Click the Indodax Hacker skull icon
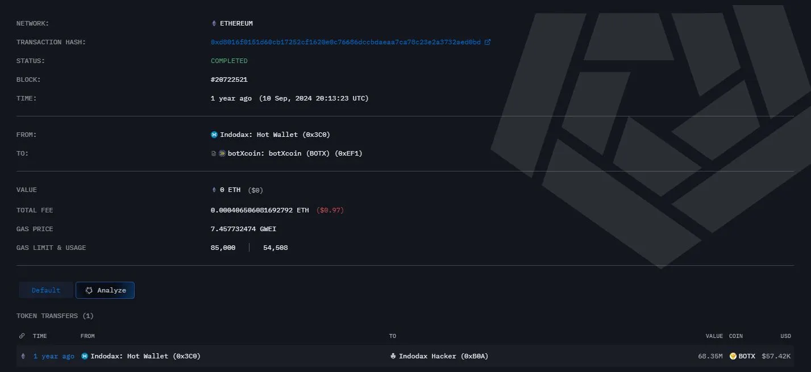 click(393, 356)
